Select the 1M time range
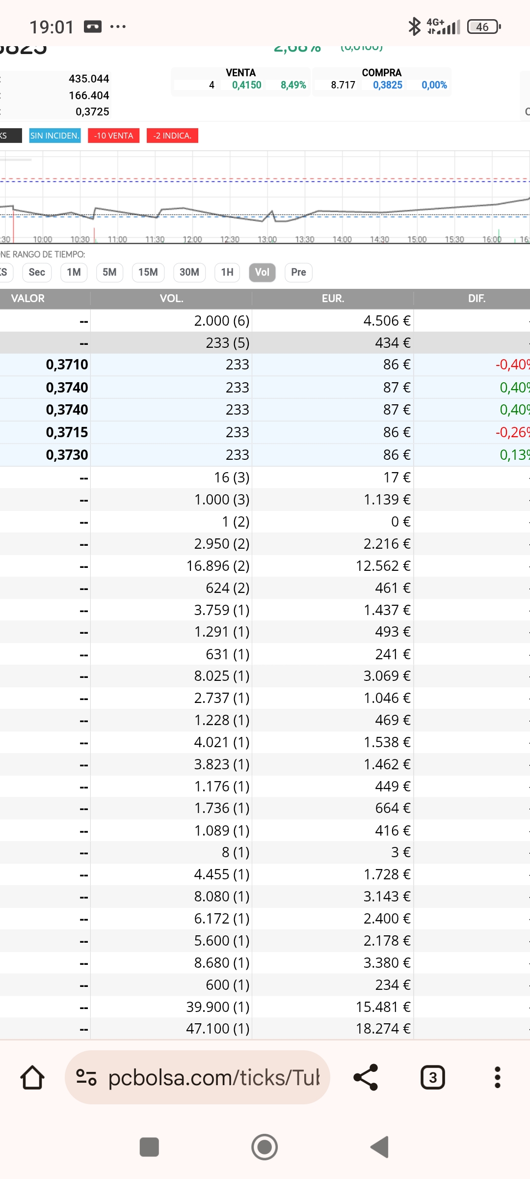 pos(74,272)
